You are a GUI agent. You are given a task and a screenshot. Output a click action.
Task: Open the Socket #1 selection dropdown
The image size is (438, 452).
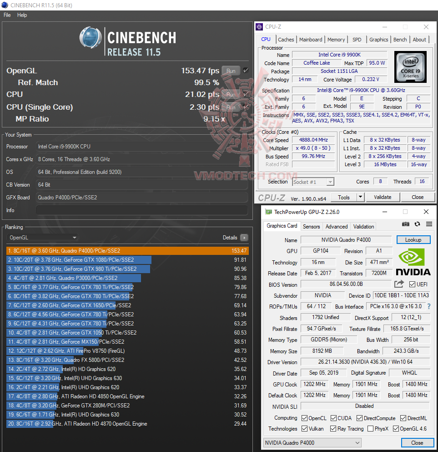tap(313, 182)
